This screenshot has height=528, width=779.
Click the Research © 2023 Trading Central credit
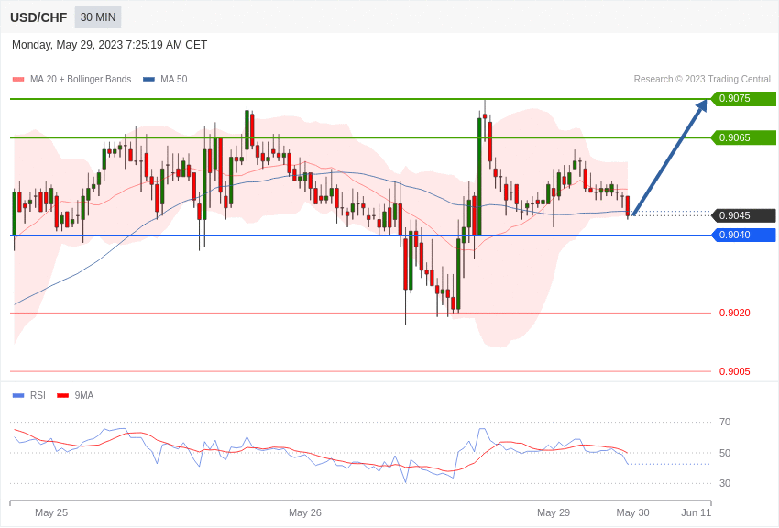point(702,79)
